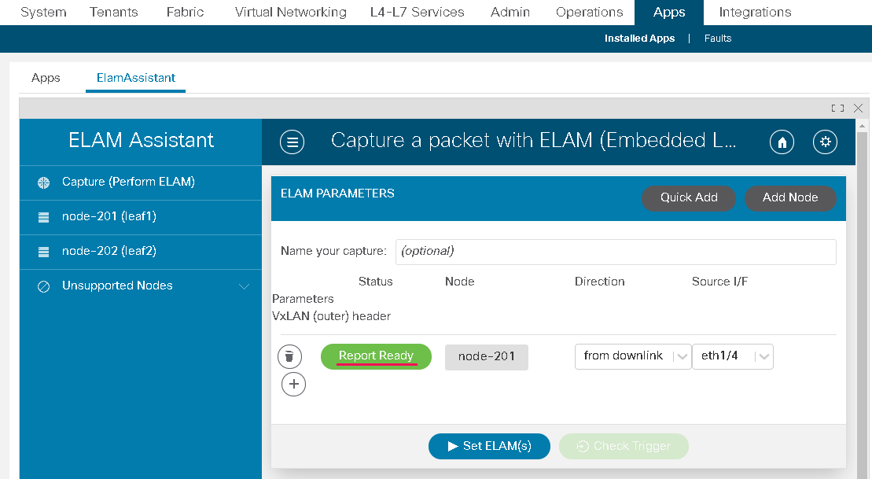Image resolution: width=872 pixels, height=479 pixels.
Task: Delete the node-201 ELAM entry
Action: 289,356
